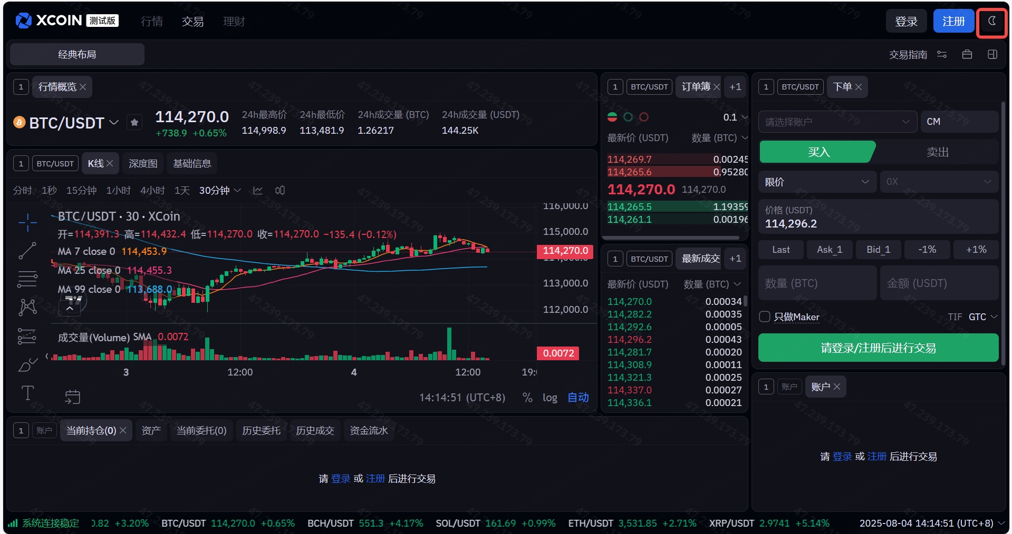The image size is (1012, 534).
Task: Open the 请选择账户 account dropdown
Action: coord(837,122)
